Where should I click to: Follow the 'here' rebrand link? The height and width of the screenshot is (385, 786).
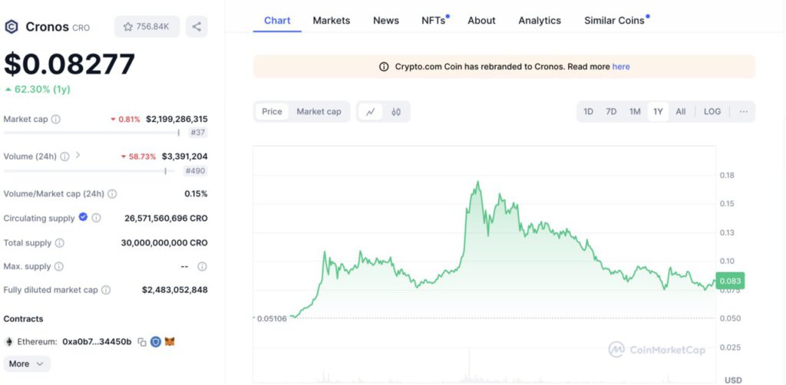[x=621, y=67]
